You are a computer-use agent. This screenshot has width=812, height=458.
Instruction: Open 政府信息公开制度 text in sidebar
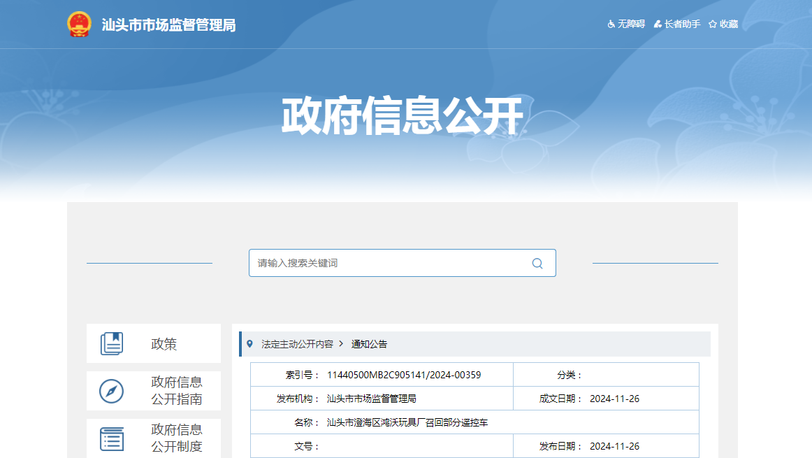177,438
